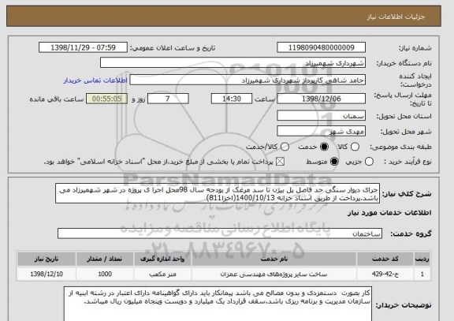Click the تعداد / مقدار column header
The image size is (454, 321).
coord(105,259)
